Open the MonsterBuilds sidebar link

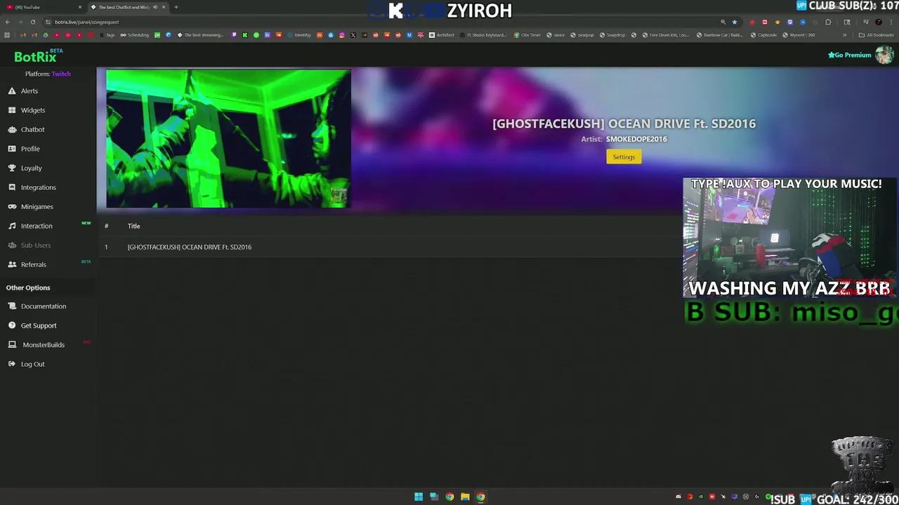click(x=44, y=345)
